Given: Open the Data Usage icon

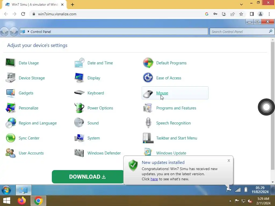Looking at the screenshot, I should point(10,63).
